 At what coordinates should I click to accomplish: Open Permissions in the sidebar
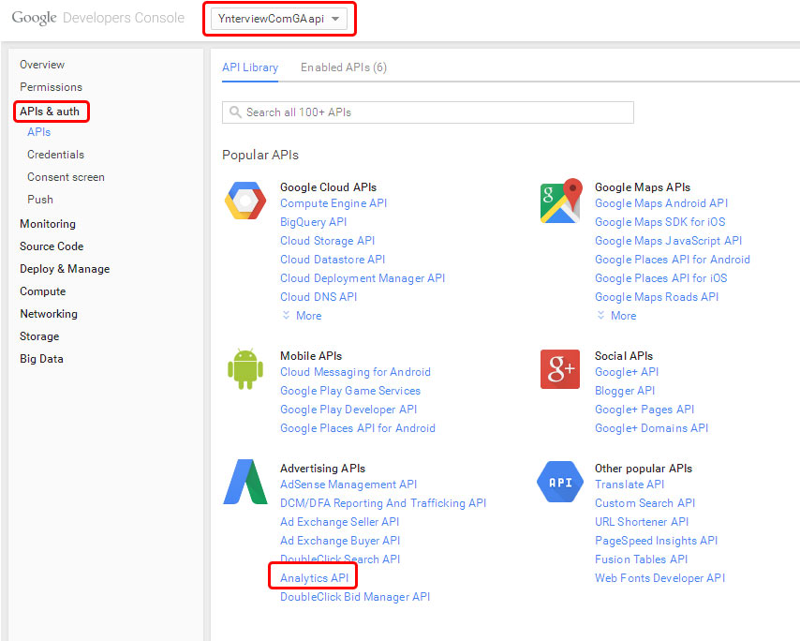tap(51, 87)
